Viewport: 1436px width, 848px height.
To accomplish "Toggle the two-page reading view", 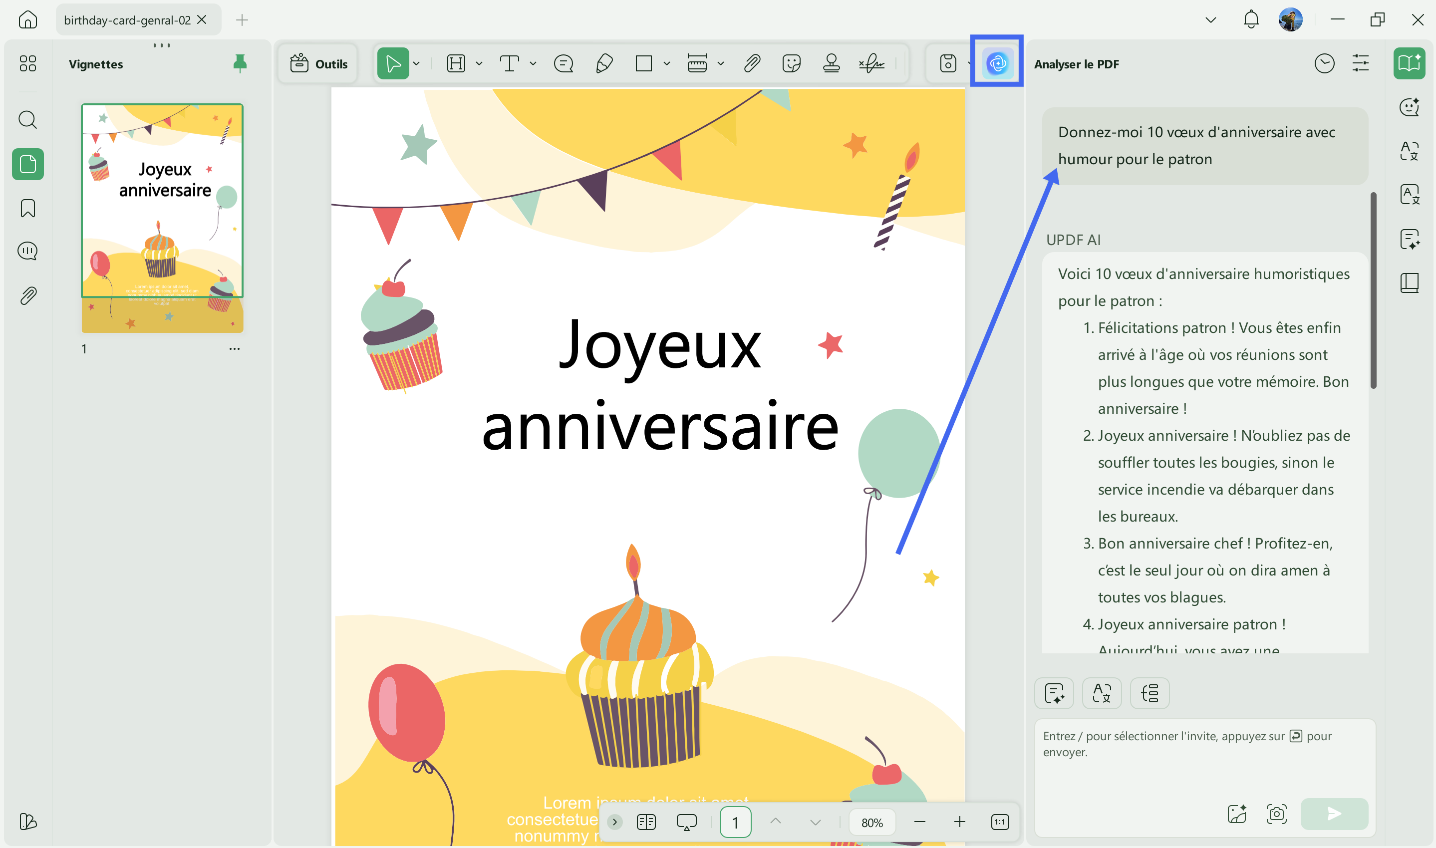I will [x=646, y=822].
